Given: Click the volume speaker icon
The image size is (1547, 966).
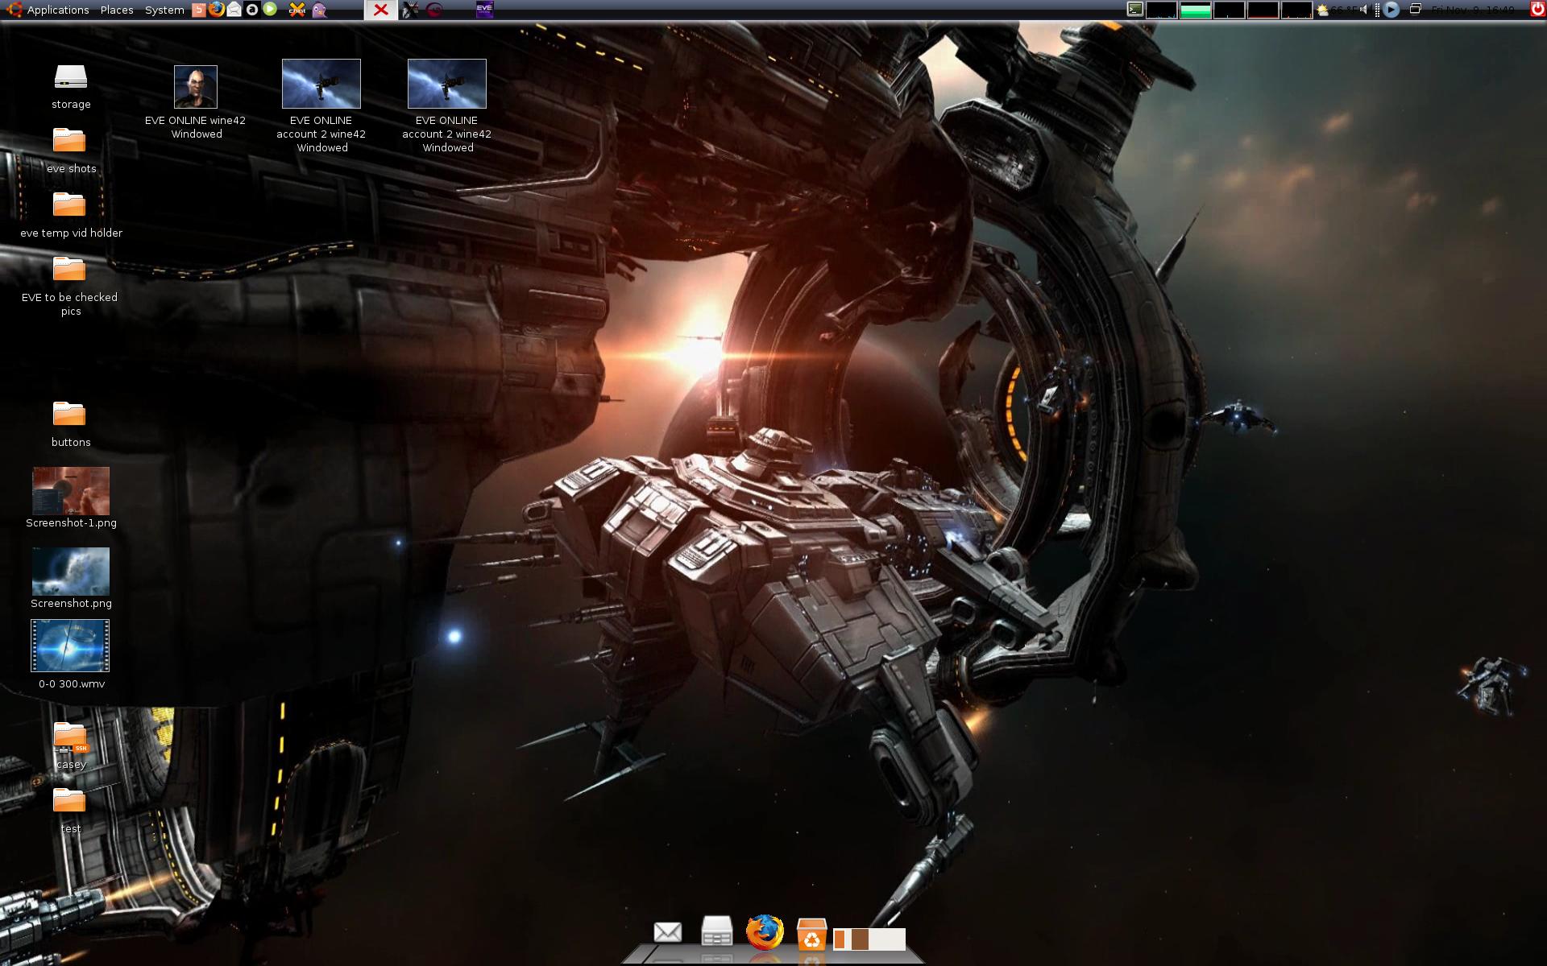Looking at the screenshot, I should point(1363,10).
